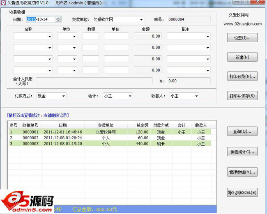Select receipt row 0000003
Screen dimensions: 267x214
[110, 143]
